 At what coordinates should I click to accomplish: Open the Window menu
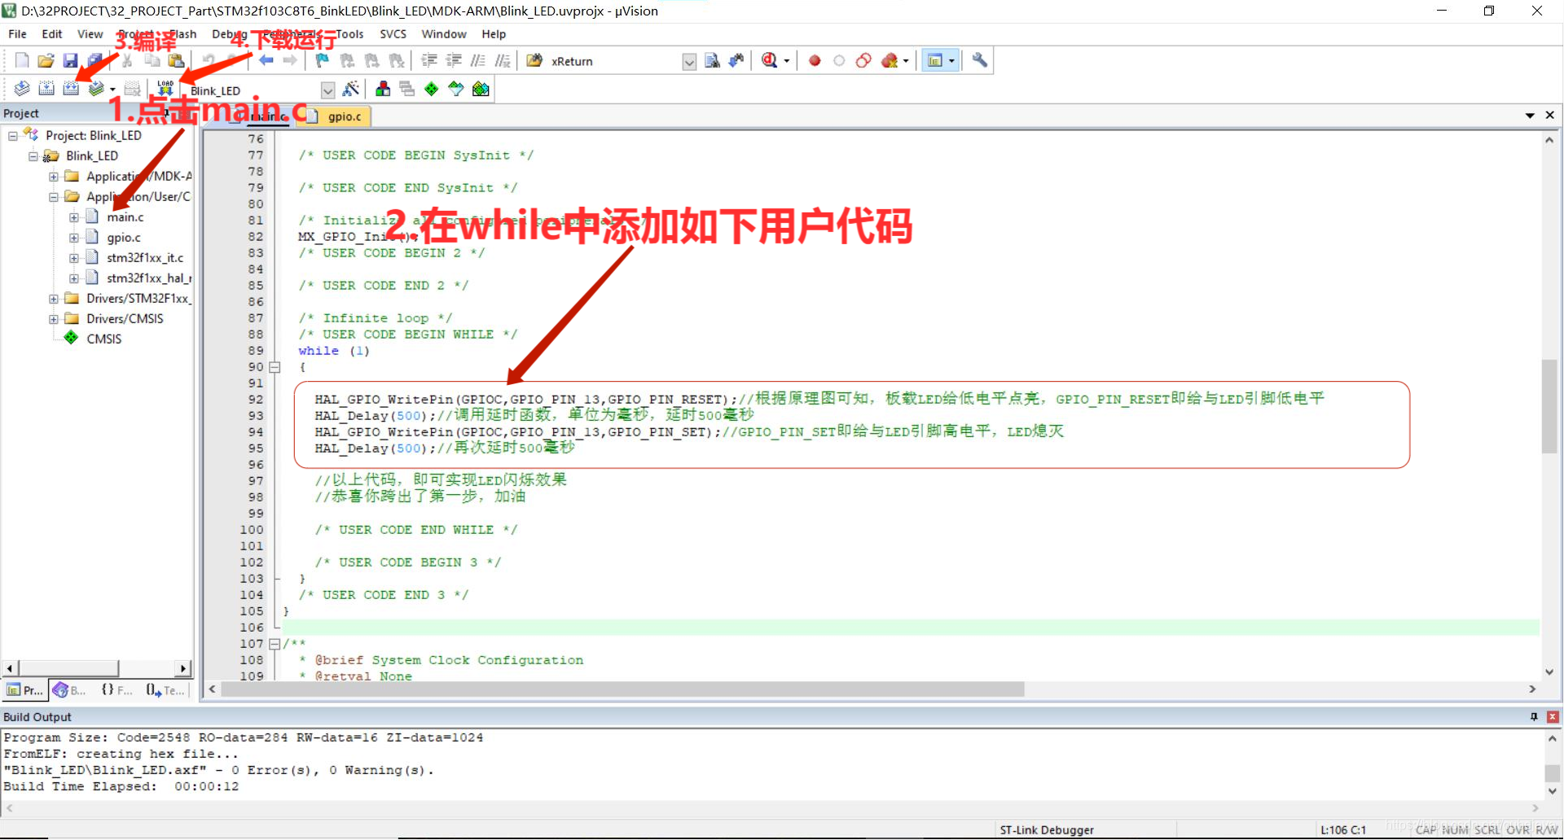click(x=444, y=34)
